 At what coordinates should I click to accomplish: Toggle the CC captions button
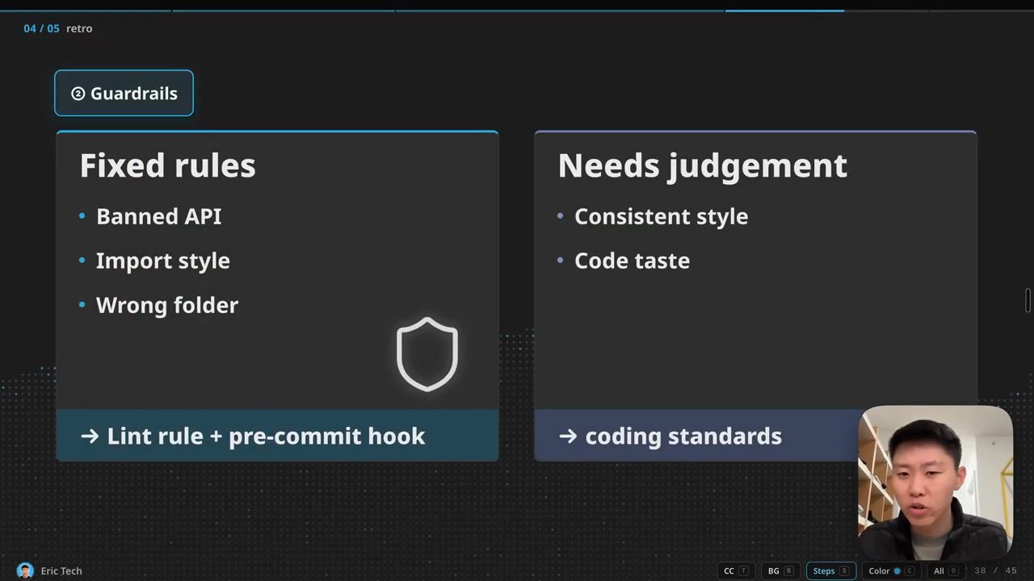[736, 571]
